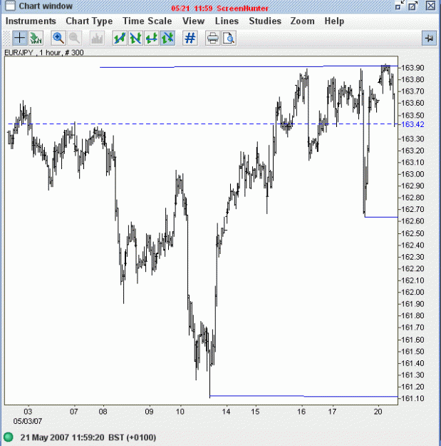441x446 pixels.
Task: Select the downward trend line tool
Action: [x=136, y=38]
